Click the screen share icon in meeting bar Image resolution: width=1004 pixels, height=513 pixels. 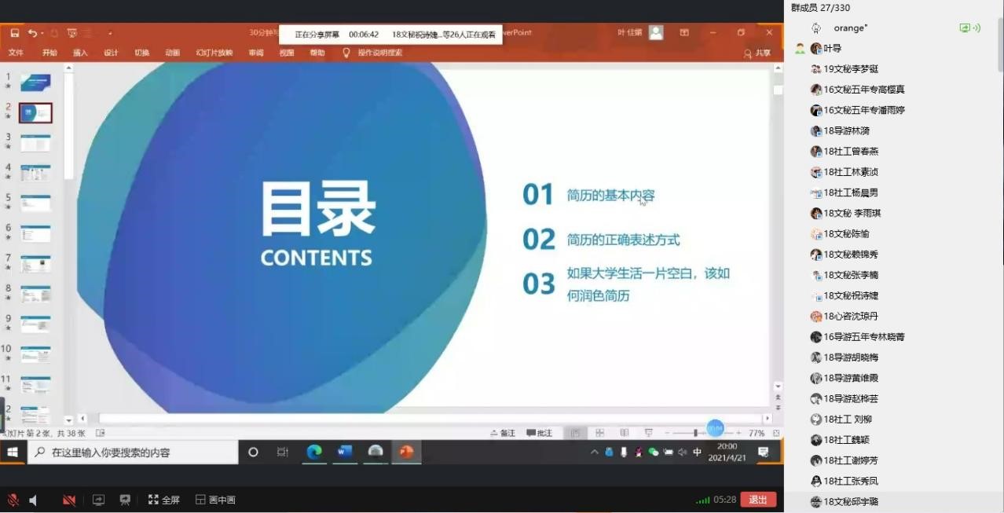(x=98, y=500)
